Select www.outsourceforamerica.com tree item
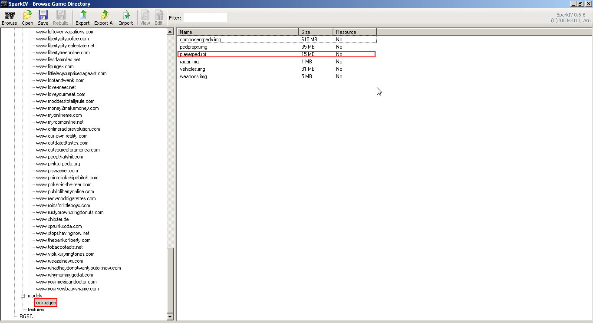 pos(68,150)
